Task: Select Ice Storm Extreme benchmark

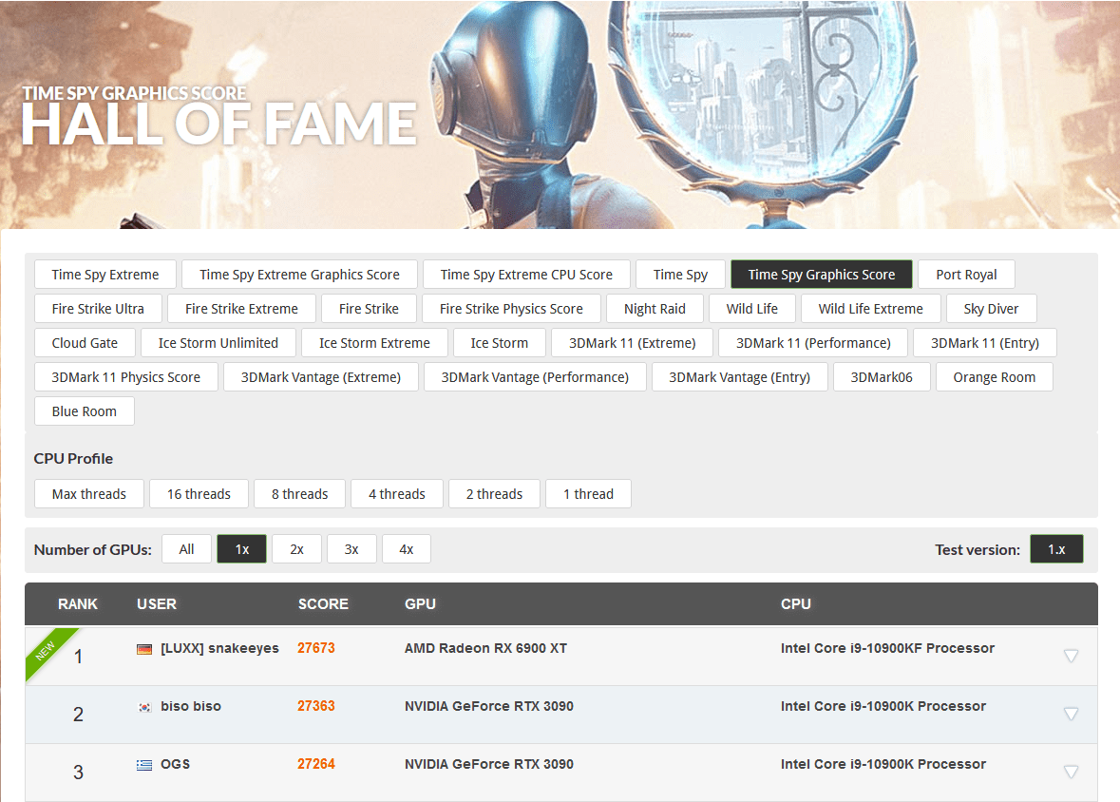Action: click(374, 343)
